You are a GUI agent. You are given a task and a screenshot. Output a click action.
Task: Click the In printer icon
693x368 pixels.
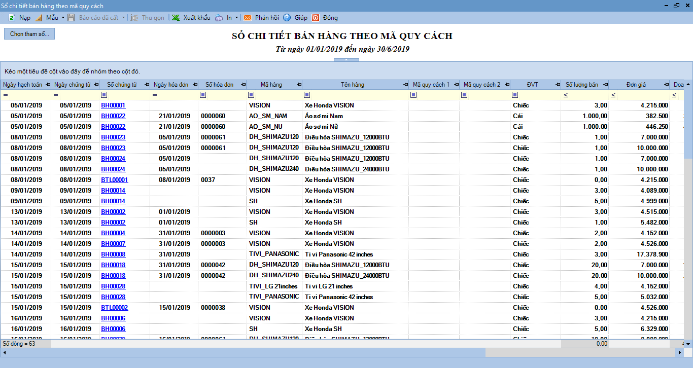(x=219, y=18)
